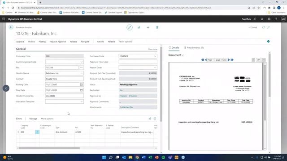Click Fewer options

coord(125,42)
